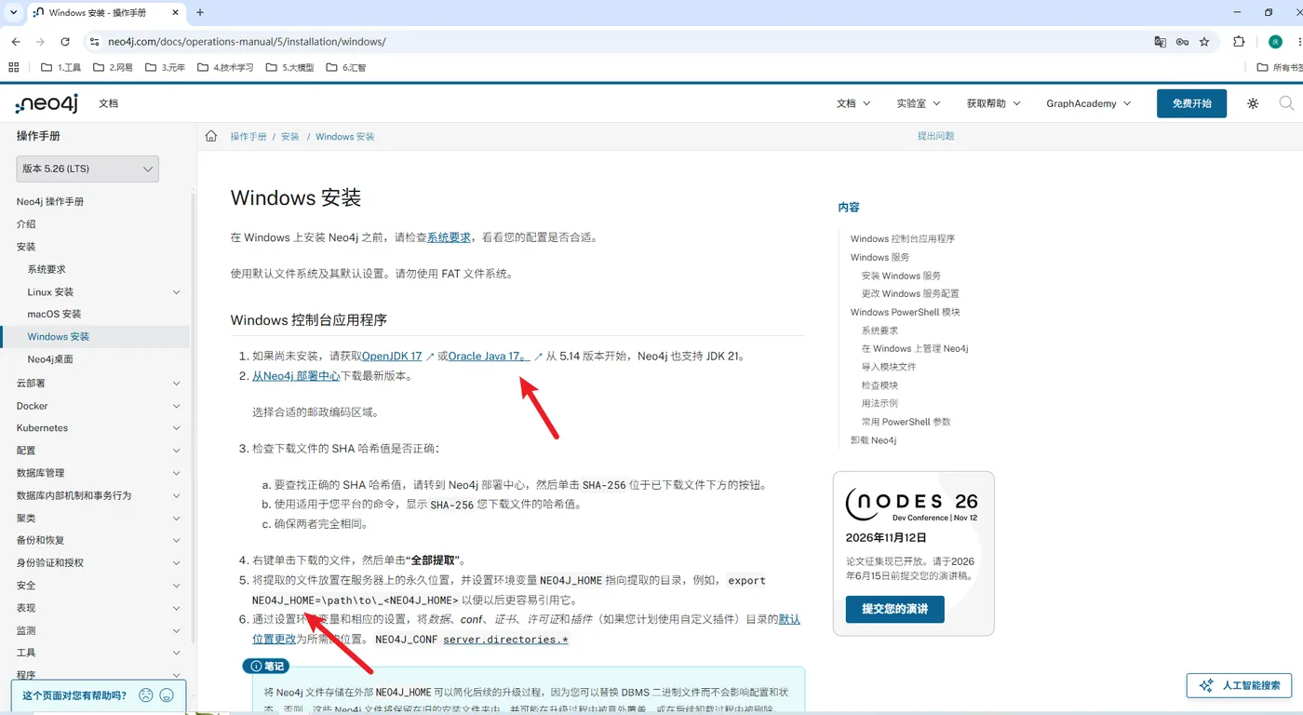Open the Chrome profile avatar
This screenshot has height=715, width=1303.
1275,42
